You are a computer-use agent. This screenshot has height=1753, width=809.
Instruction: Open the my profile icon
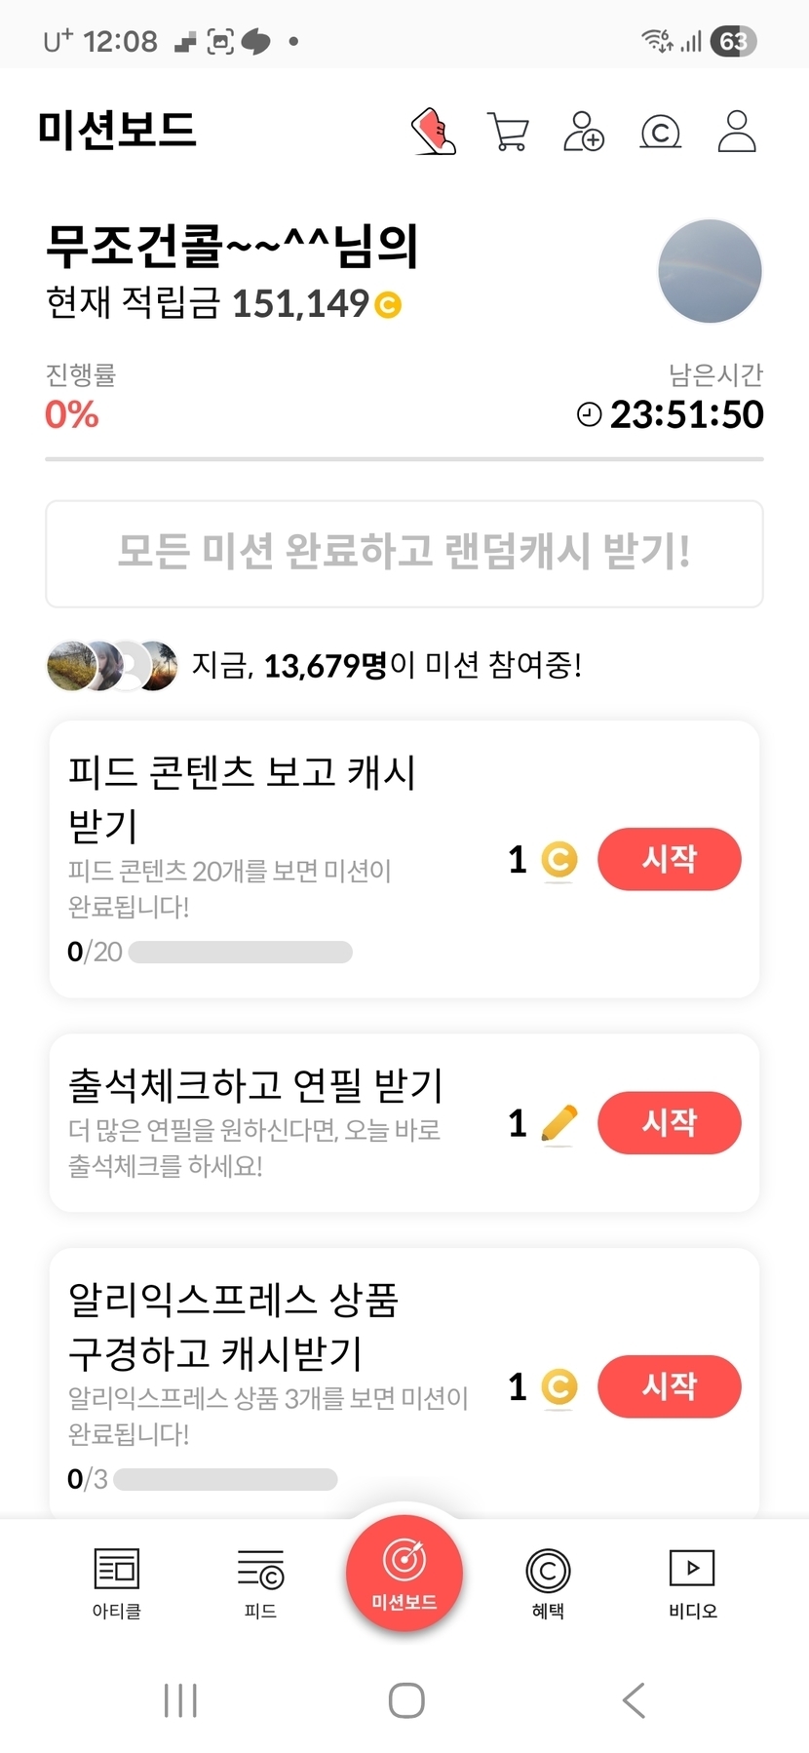coord(737,132)
